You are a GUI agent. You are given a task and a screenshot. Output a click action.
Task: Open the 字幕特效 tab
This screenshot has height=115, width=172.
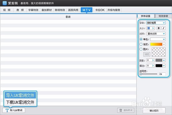(33, 10)
